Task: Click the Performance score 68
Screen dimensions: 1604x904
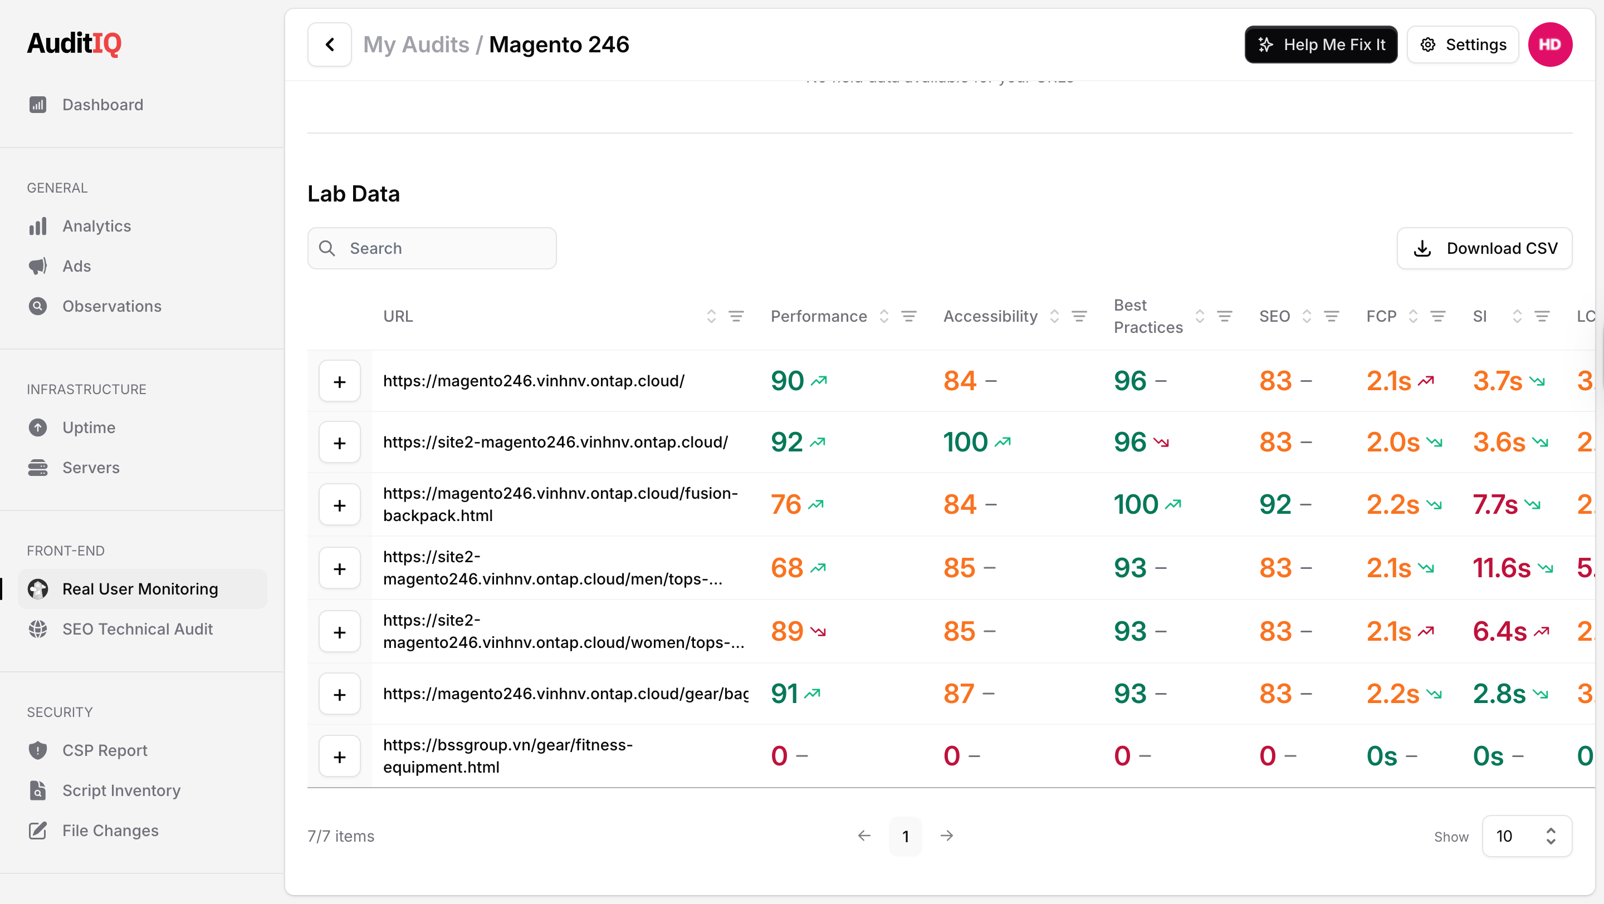Action: point(787,568)
